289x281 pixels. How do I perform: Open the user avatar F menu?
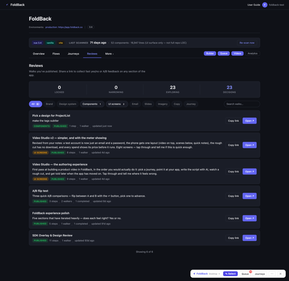tap(265, 5)
